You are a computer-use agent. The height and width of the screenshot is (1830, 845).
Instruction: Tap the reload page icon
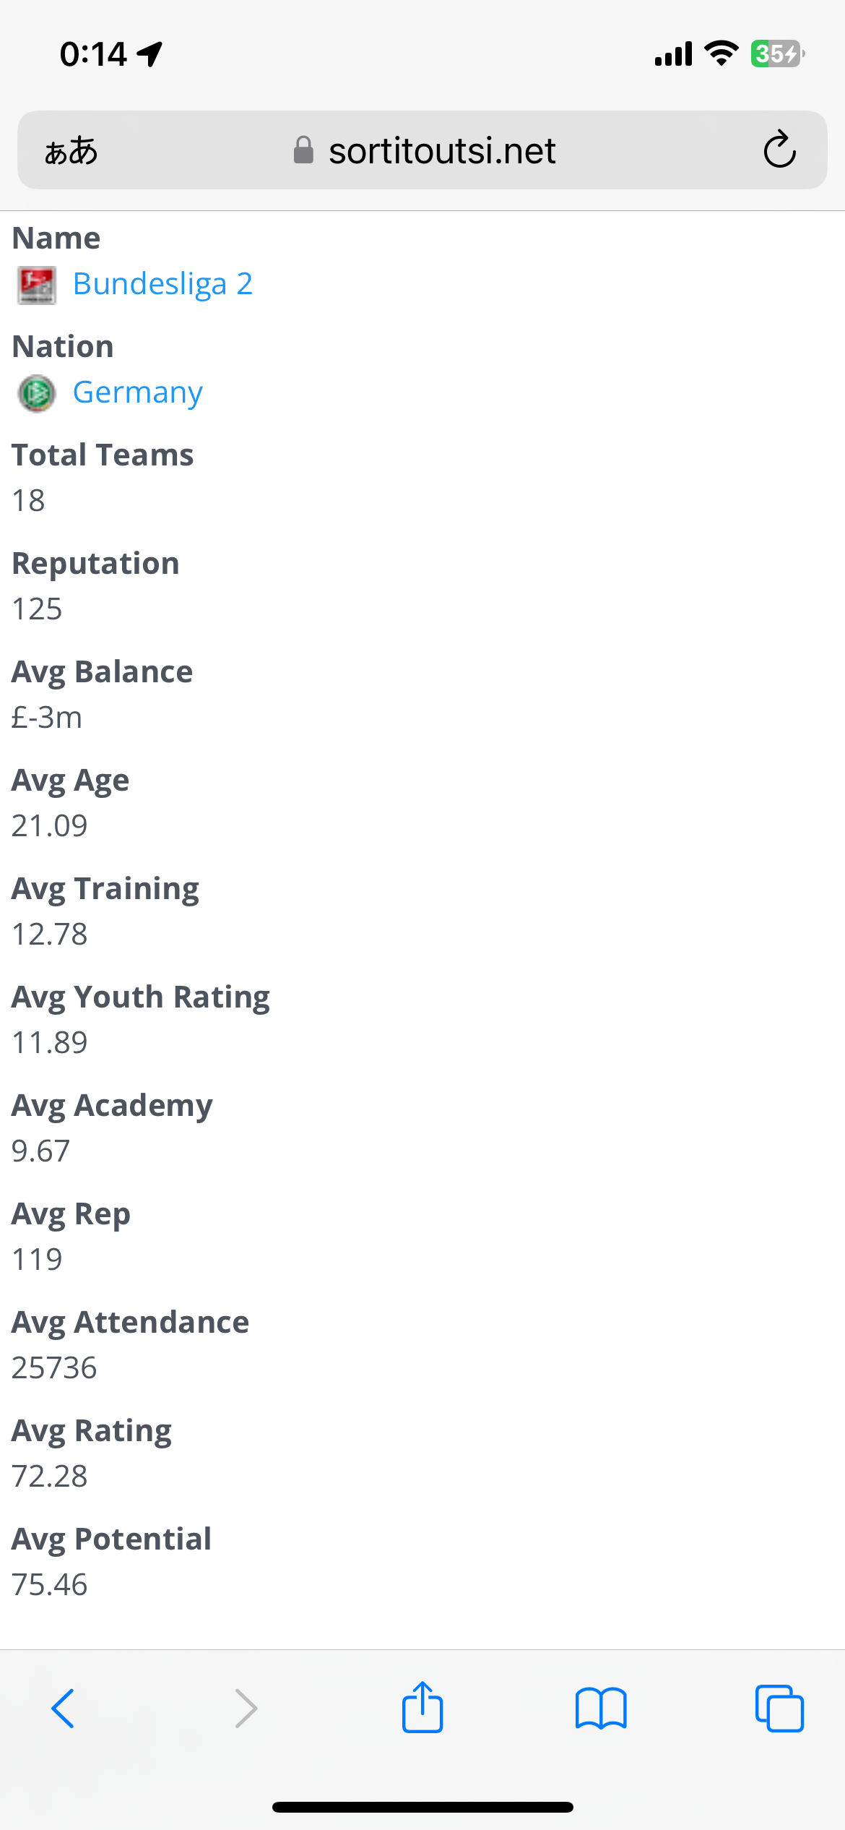[779, 150]
